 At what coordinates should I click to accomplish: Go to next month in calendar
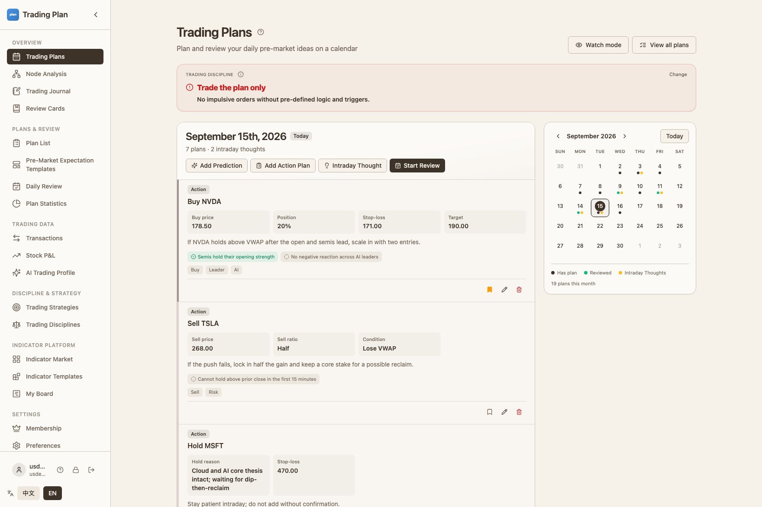click(625, 136)
